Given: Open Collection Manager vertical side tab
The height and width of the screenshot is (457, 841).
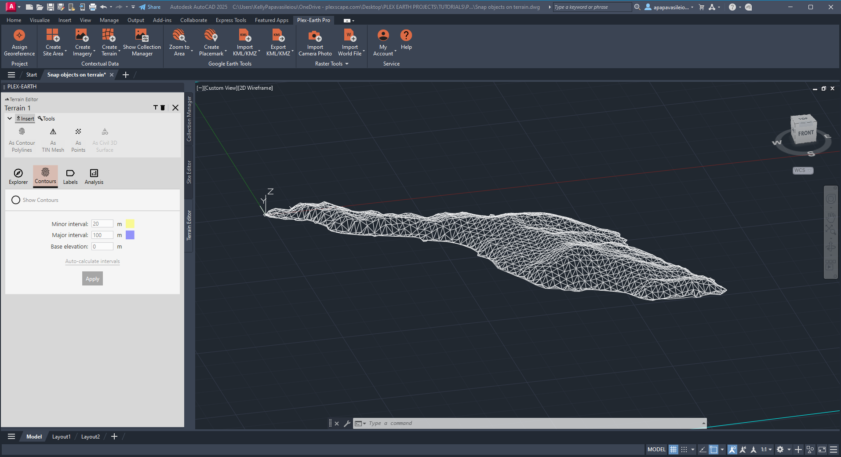Looking at the screenshot, I should [x=189, y=119].
